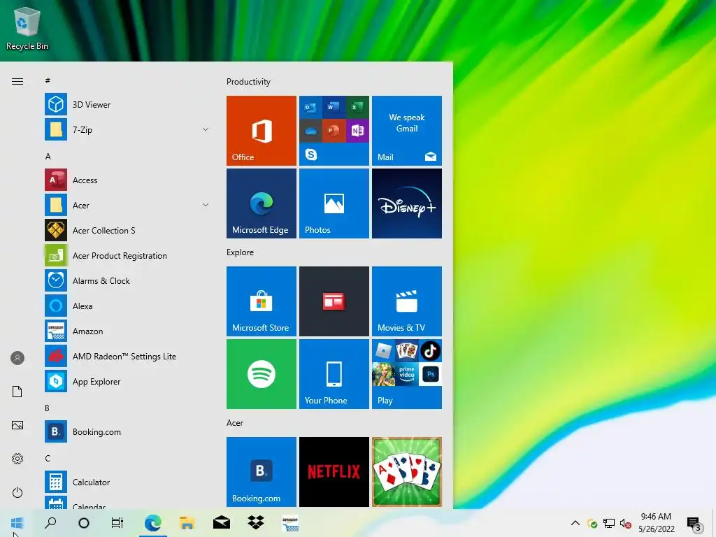Open Cortana circle in taskbar
Viewport: 716px width, 537px height.
coord(84,523)
